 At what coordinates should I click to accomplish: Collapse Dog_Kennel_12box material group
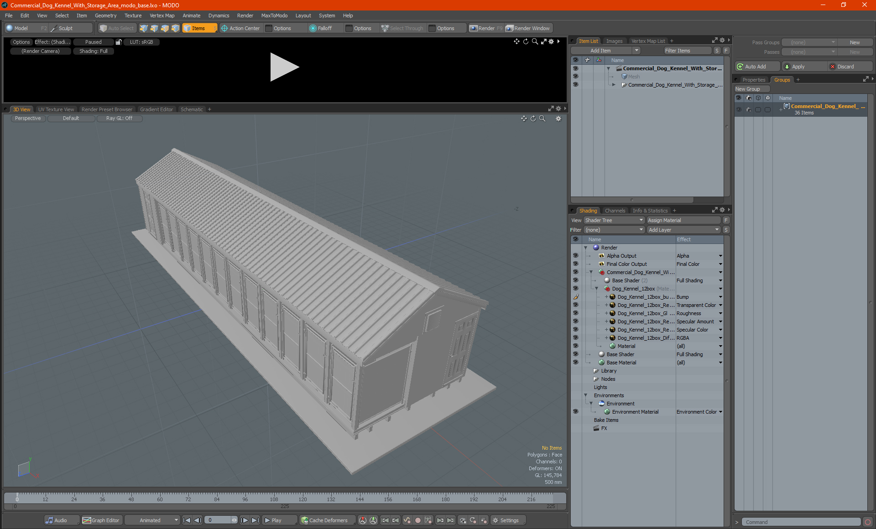(597, 289)
